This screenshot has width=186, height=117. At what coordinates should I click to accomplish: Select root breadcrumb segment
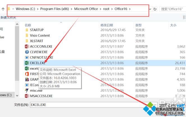[x=106, y=9]
